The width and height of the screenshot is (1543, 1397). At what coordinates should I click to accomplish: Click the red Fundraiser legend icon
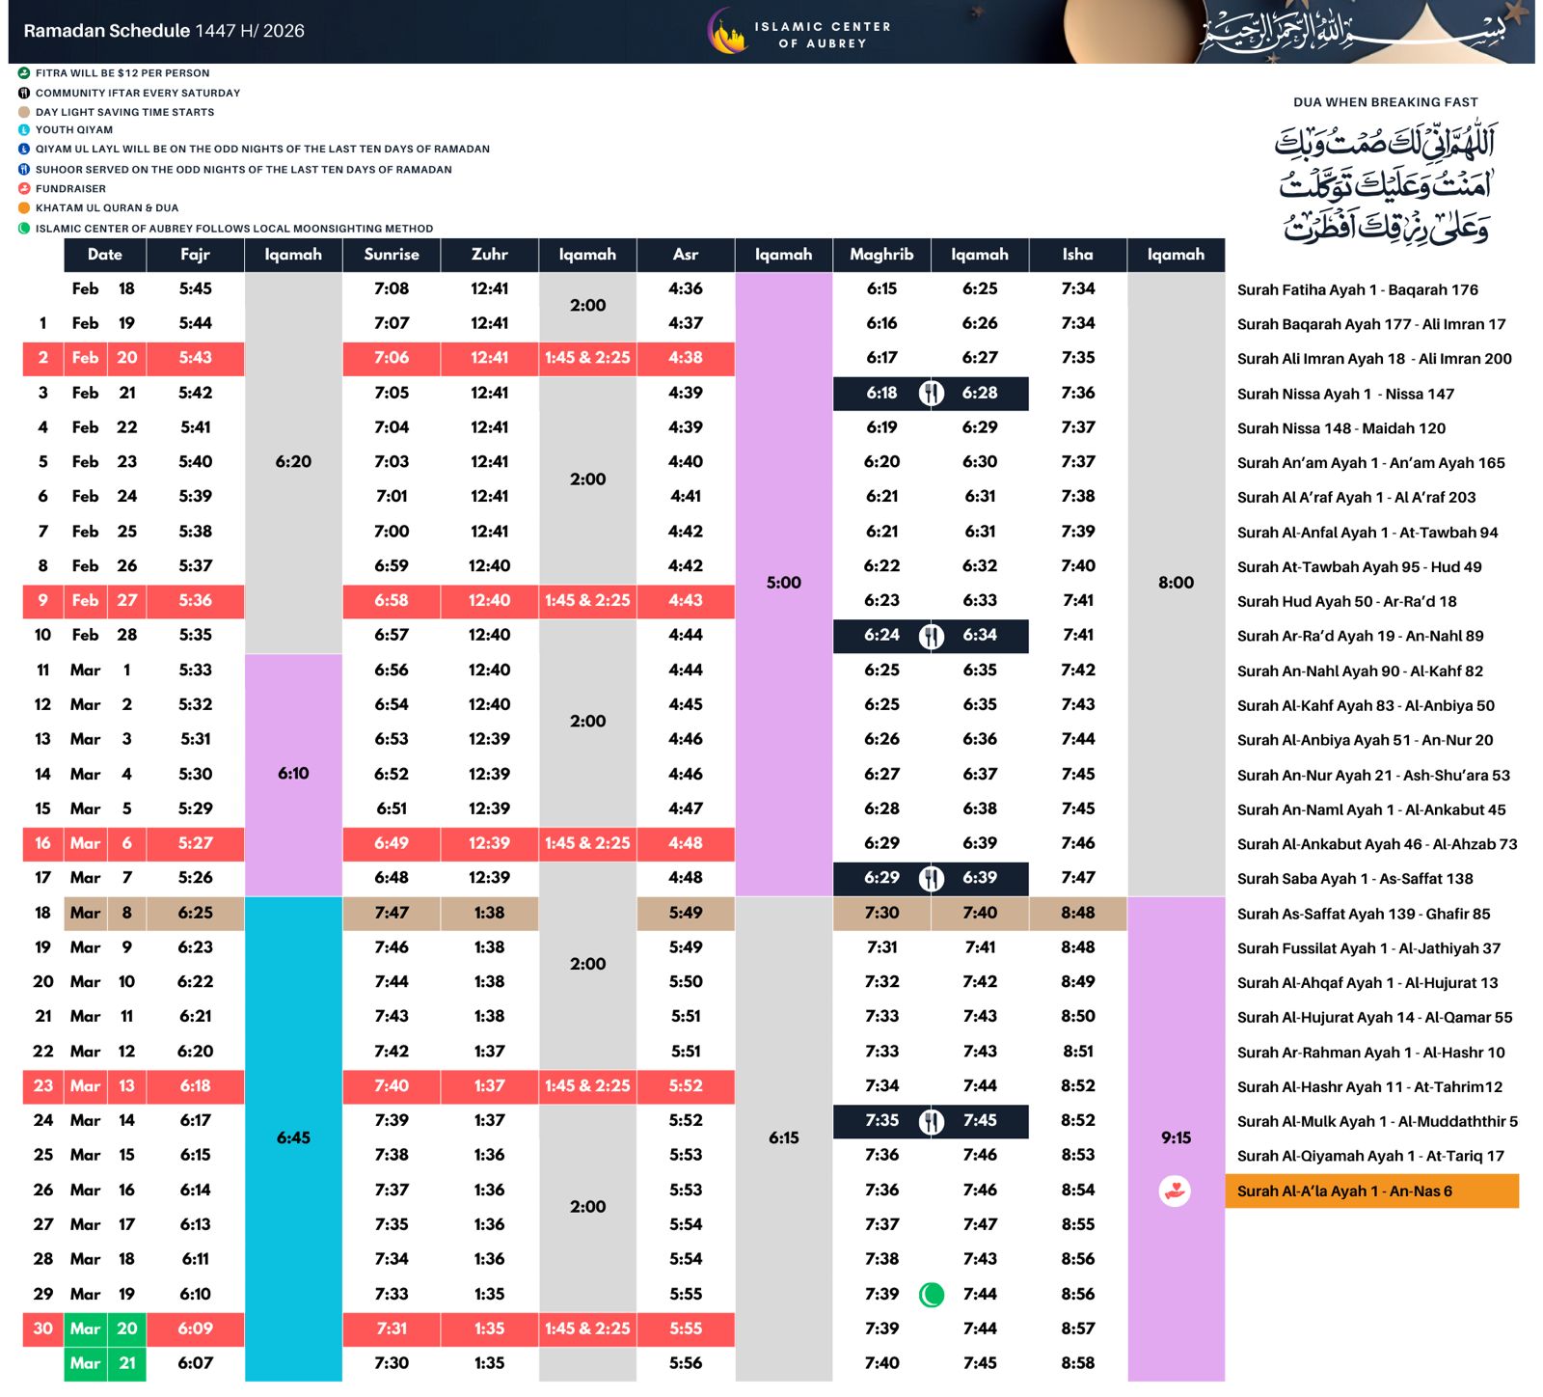pyautogui.click(x=24, y=188)
